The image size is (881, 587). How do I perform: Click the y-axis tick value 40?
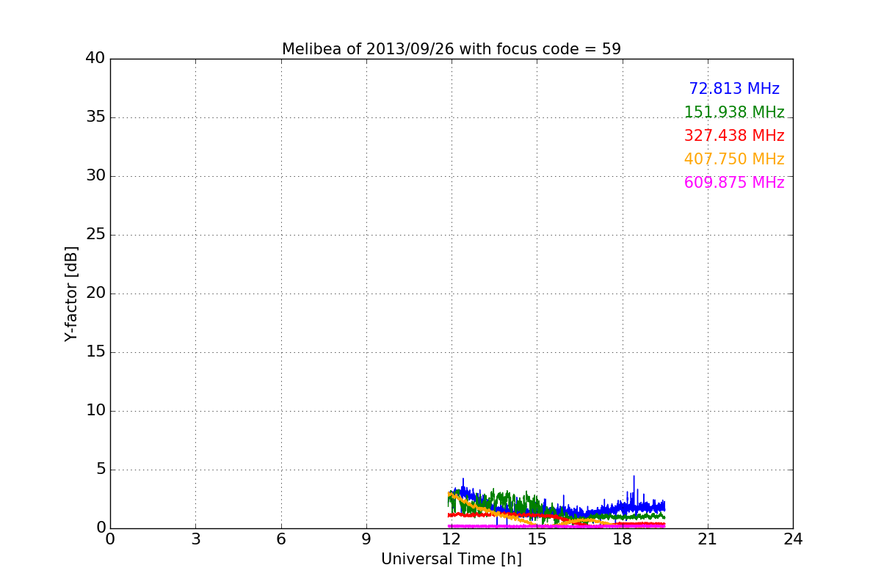[x=95, y=59]
